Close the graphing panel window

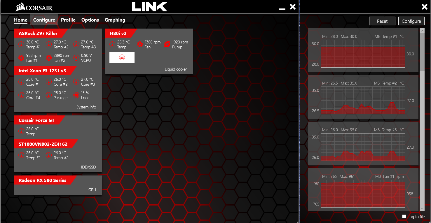pyautogui.click(x=425, y=7)
